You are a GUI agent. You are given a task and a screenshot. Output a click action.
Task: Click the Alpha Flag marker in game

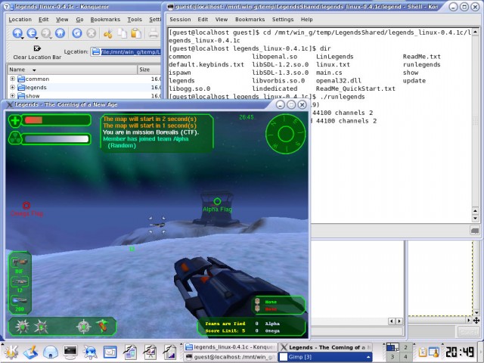point(217,202)
